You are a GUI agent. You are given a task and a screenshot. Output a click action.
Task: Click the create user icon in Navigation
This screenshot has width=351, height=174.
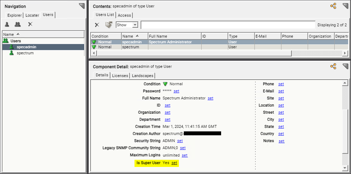(x=7, y=25)
